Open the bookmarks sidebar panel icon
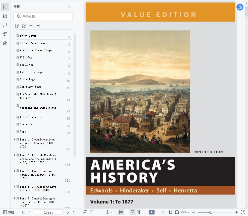This screenshot has height=216, width=248. pos(5,7)
